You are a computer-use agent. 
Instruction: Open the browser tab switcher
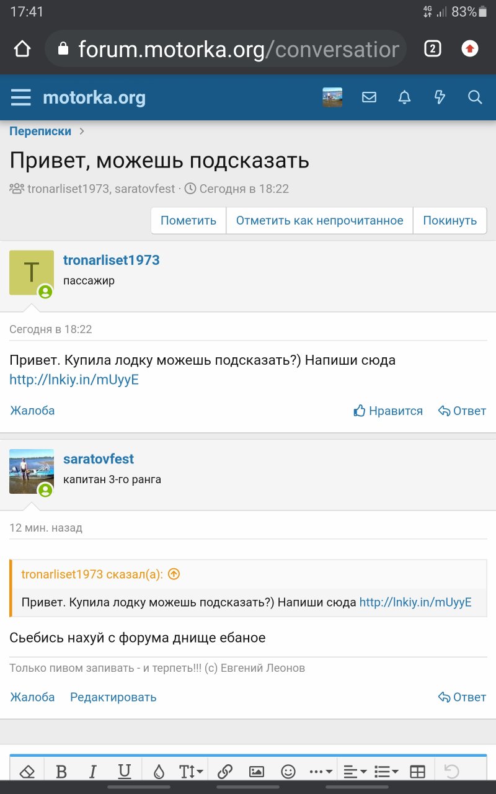(432, 49)
